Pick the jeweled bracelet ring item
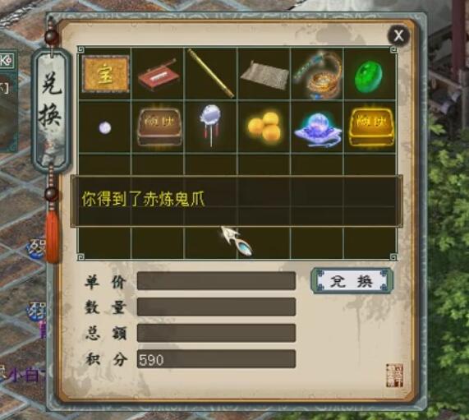 318,75
